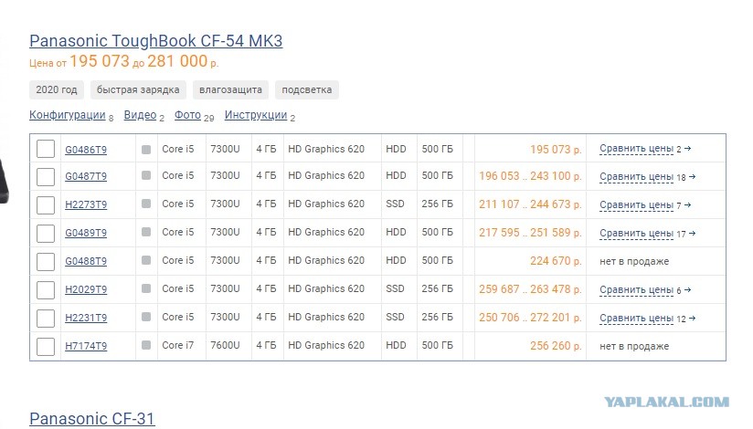The height and width of the screenshot is (429, 753).
Task: Expand Сравнить цены 7 for H2273T9
Action: (x=645, y=204)
